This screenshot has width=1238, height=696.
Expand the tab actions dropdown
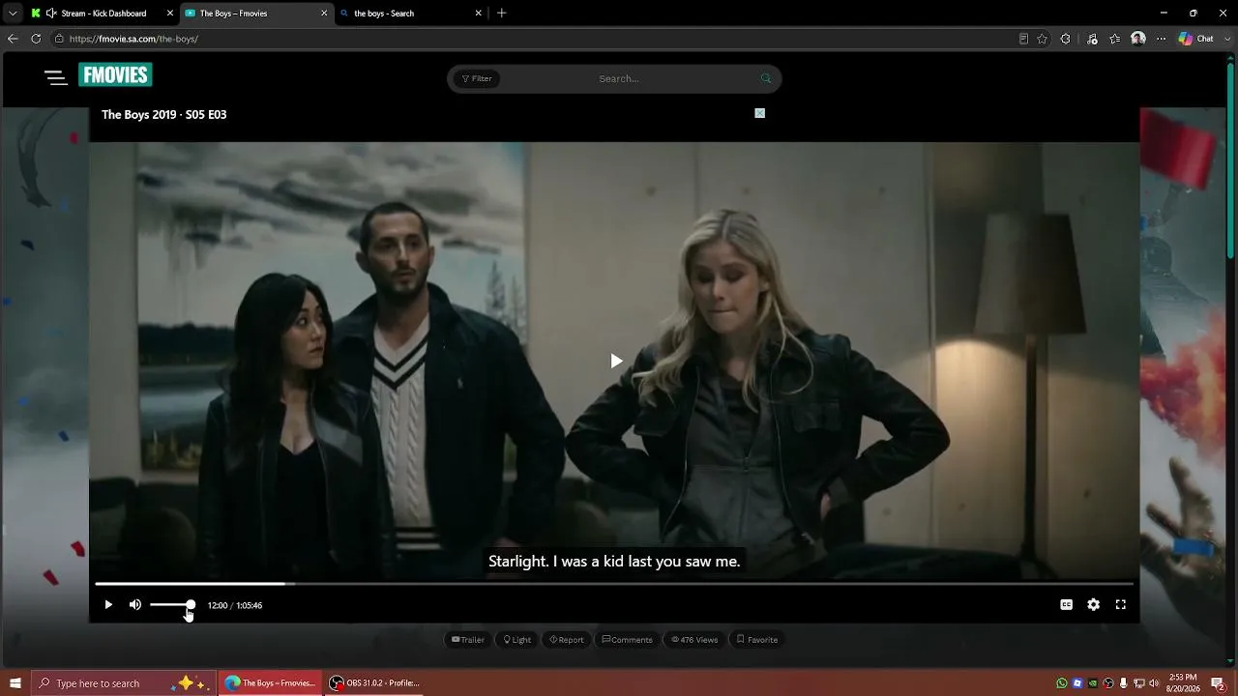pos(12,14)
